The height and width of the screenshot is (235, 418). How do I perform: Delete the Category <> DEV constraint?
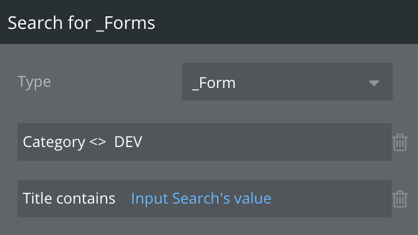(x=400, y=143)
